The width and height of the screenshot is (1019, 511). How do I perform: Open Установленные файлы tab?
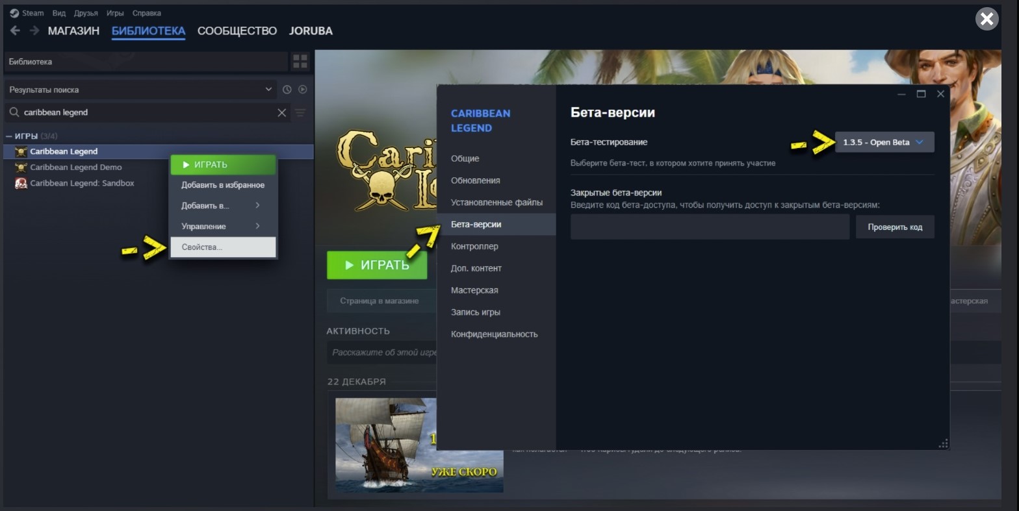(x=497, y=203)
